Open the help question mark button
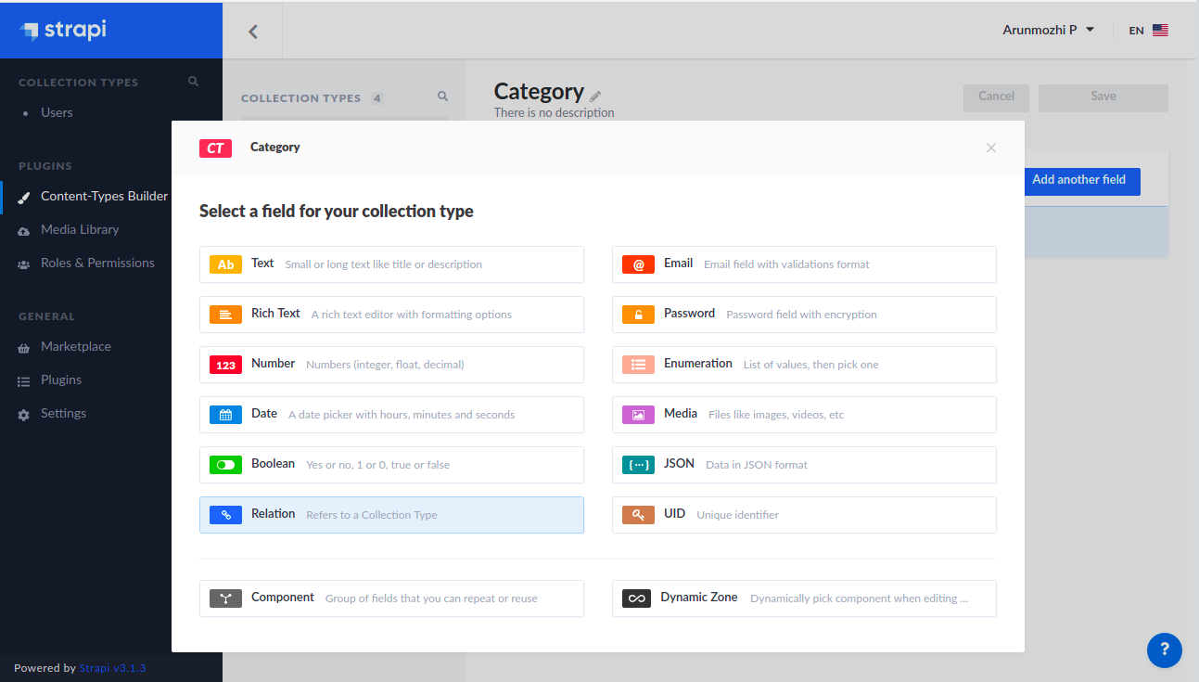 [x=1165, y=650]
